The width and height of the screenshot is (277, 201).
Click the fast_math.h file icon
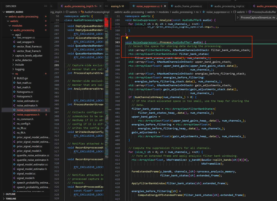pos(14,87)
